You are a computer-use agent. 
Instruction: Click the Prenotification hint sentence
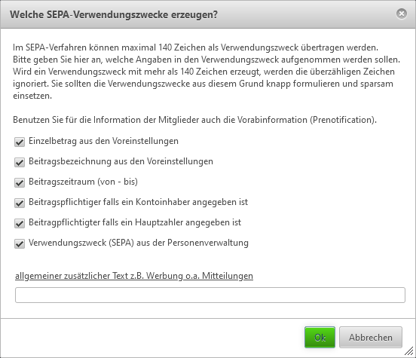coord(194,120)
